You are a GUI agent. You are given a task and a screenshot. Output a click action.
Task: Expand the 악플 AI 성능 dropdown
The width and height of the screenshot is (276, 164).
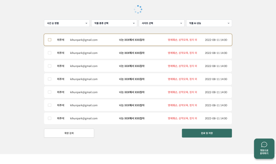[209, 23]
